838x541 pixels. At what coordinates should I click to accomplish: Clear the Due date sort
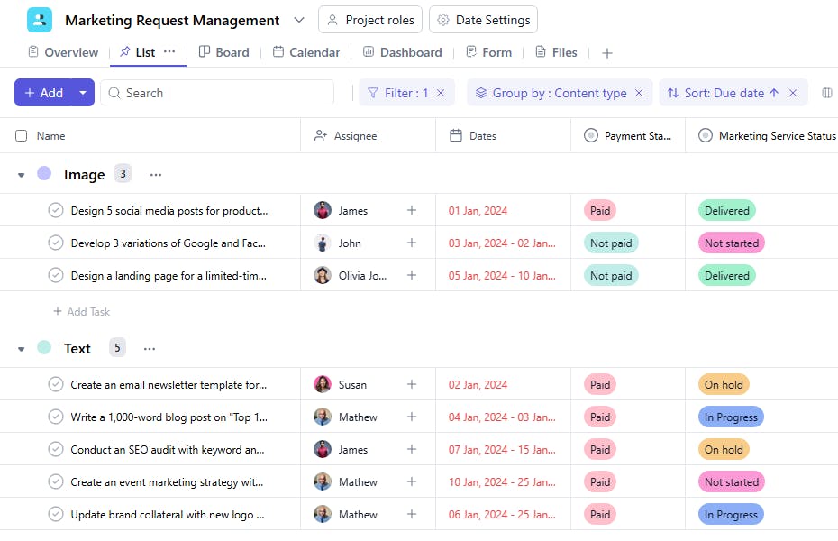click(x=793, y=93)
